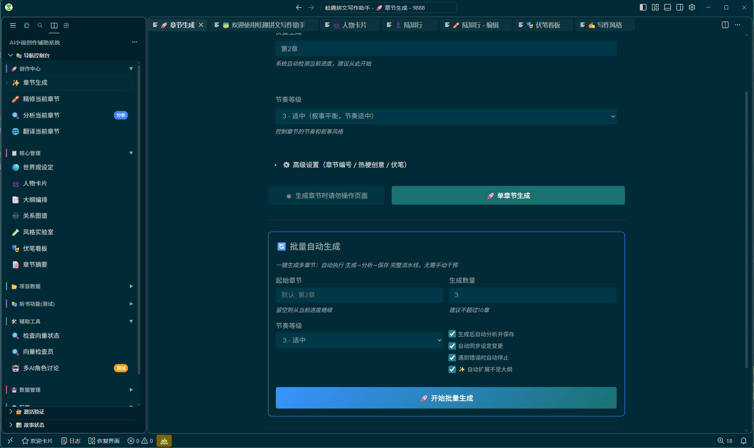Open the zoom indicator showing 18
This screenshot has width=754, height=448.
[725, 441]
